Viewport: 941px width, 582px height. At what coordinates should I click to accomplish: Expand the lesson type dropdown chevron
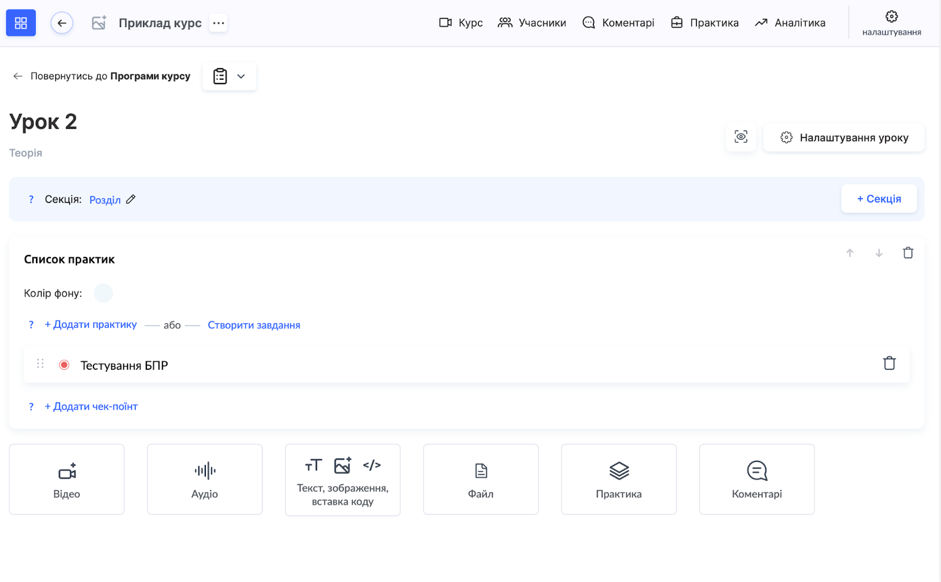pos(241,76)
